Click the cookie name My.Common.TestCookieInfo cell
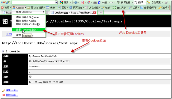The height and width of the screenshot is (99, 172). tap(99, 56)
